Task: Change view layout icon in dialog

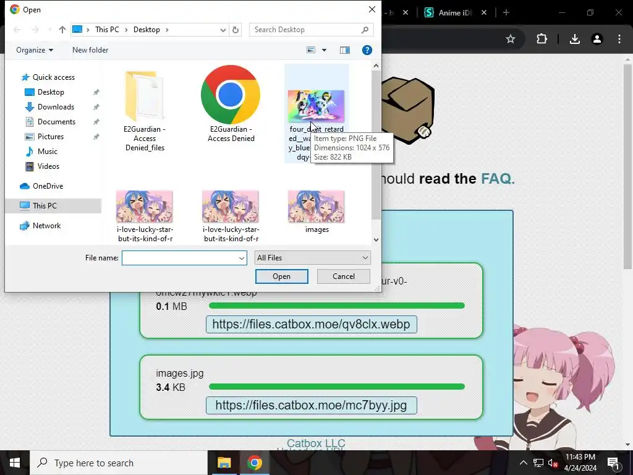Action: [311, 50]
